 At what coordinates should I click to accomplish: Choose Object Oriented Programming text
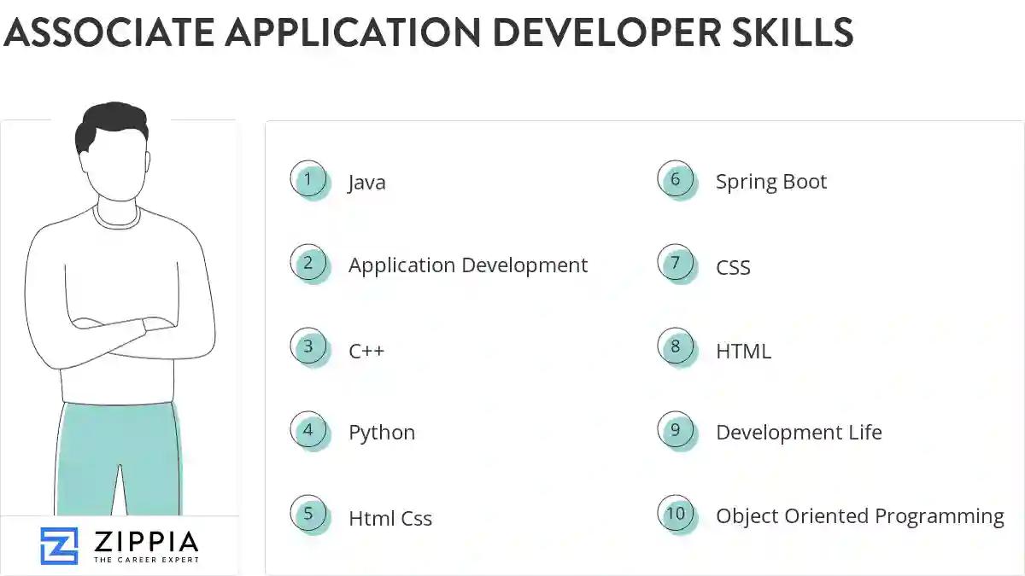(859, 516)
